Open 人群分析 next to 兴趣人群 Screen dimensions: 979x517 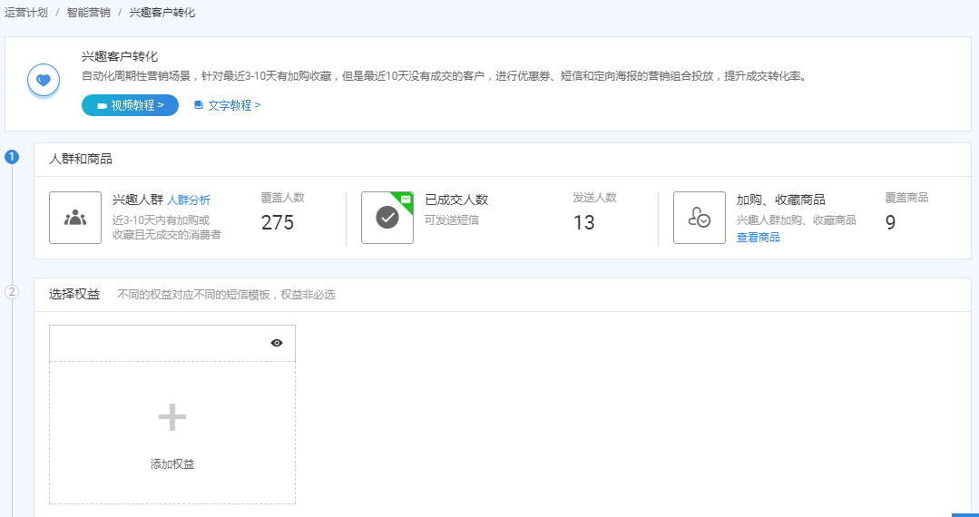[x=189, y=200]
